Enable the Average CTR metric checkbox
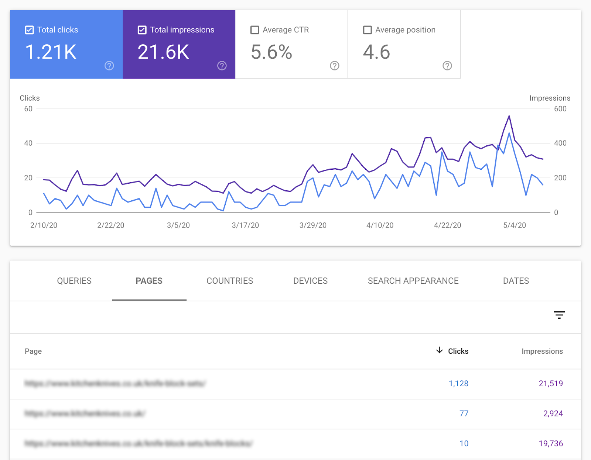This screenshot has height=460, width=591. click(x=254, y=30)
